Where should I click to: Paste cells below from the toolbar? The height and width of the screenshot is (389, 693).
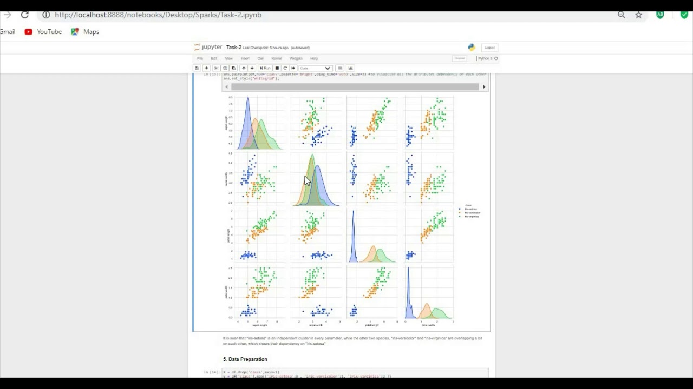tap(233, 68)
